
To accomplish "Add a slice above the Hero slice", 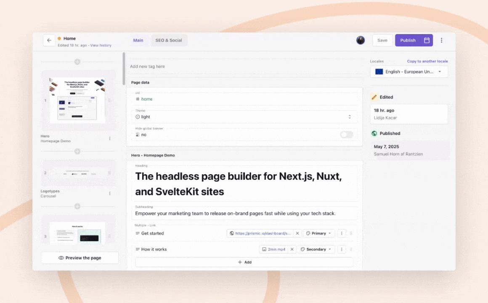I will 77,62.
